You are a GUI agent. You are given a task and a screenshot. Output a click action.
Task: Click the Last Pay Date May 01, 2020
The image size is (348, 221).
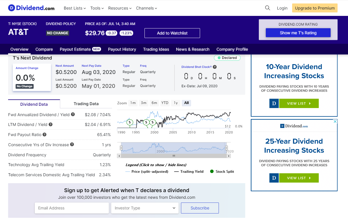point(98,86)
